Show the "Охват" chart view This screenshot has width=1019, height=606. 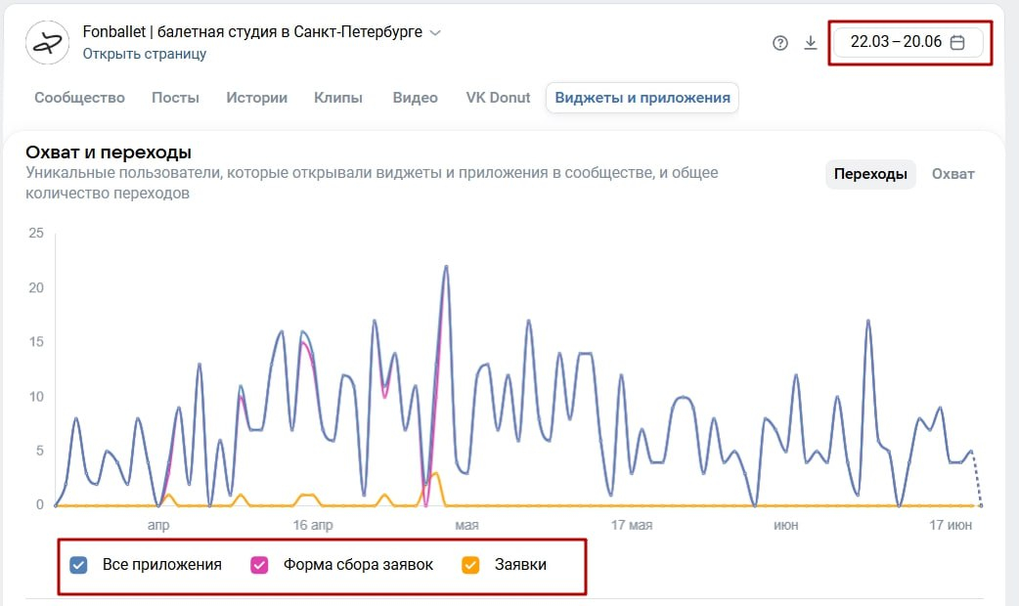(x=953, y=174)
